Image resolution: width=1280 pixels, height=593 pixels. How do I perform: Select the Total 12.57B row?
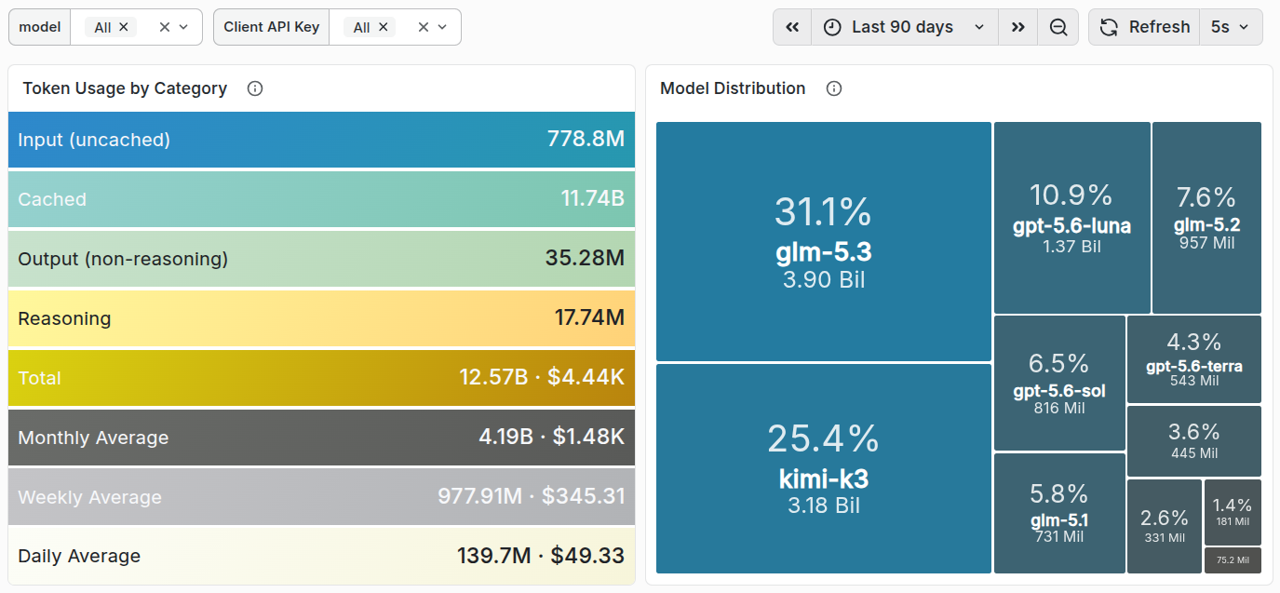(x=321, y=378)
